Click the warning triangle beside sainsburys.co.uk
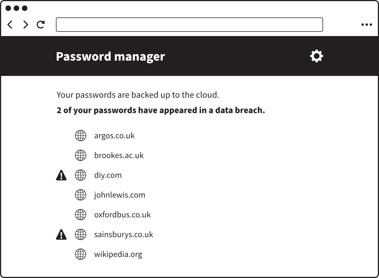Image resolution: width=379 pixels, height=278 pixels. click(x=61, y=234)
